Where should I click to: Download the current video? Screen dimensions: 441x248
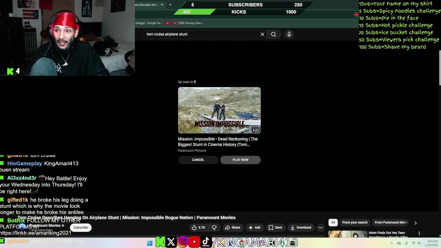301,227
